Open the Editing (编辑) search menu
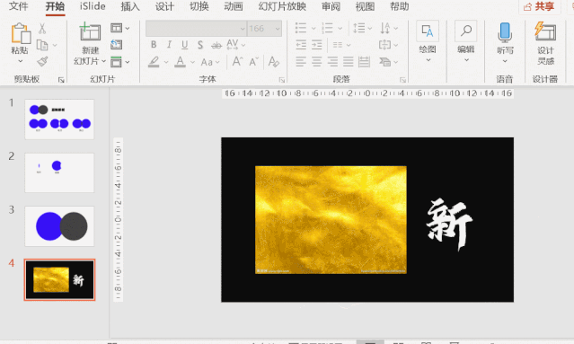This screenshot has height=344, width=574. pyautogui.click(x=466, y=41)
